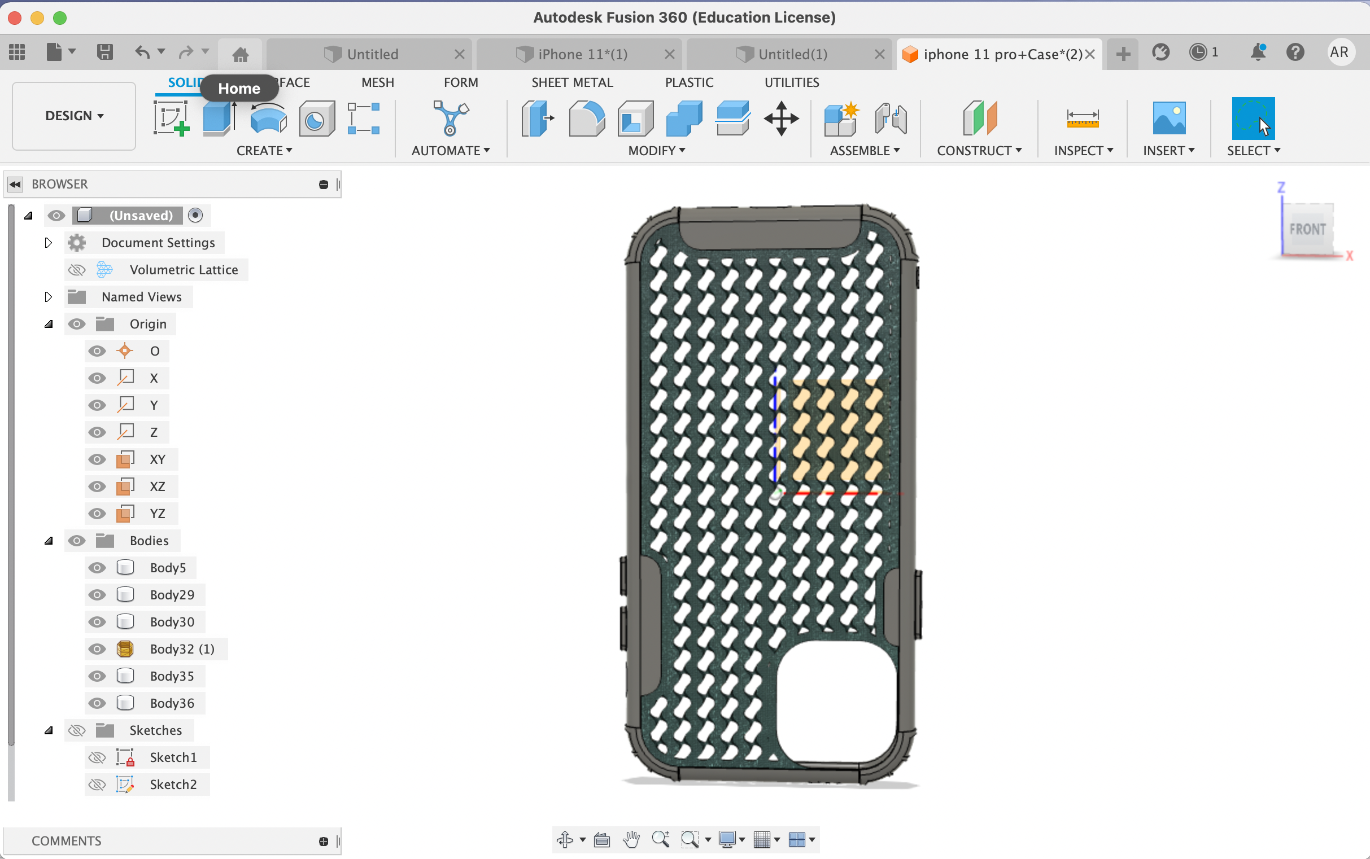Select the Press Pull tool
The height and width of the screenshot is (859, 1370).
(x=537, y=118)
